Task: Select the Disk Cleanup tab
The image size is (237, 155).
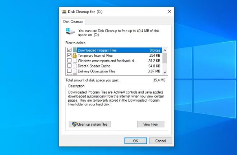Action: 73,22
